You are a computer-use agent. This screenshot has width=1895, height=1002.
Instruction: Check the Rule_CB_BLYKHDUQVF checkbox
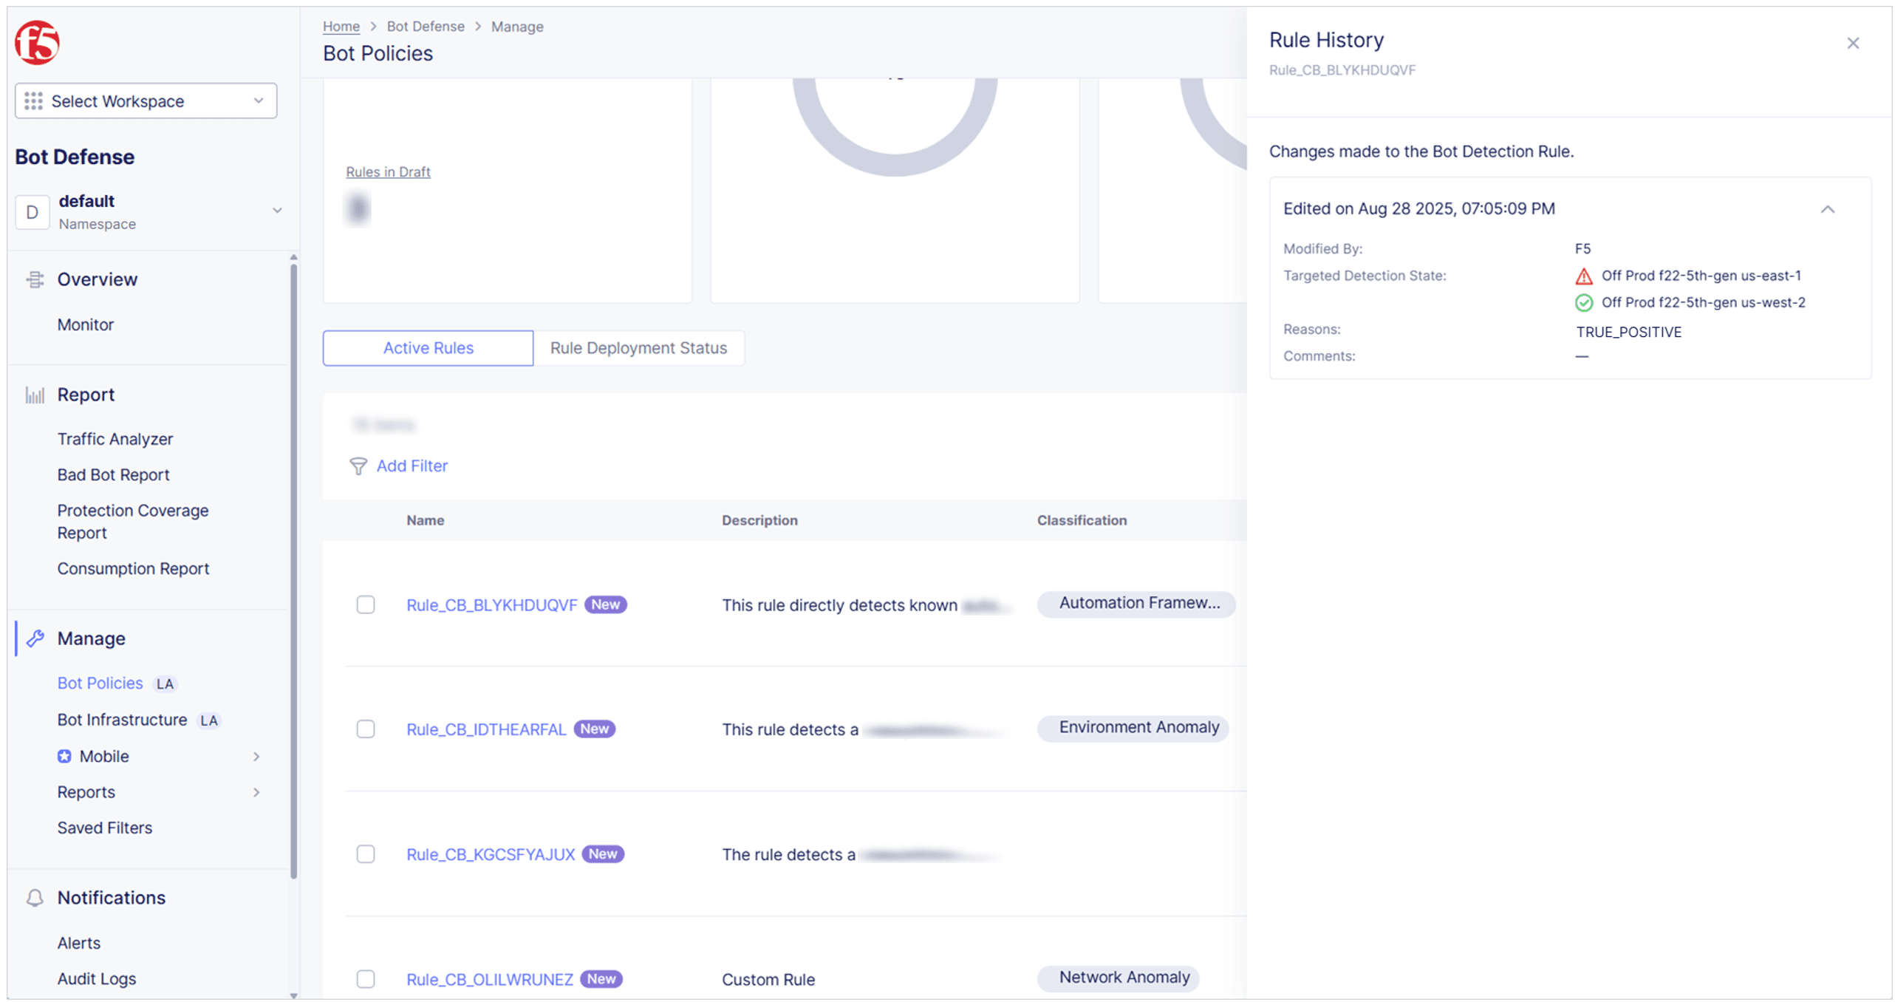pyautogui.click(x=365, y=604)
